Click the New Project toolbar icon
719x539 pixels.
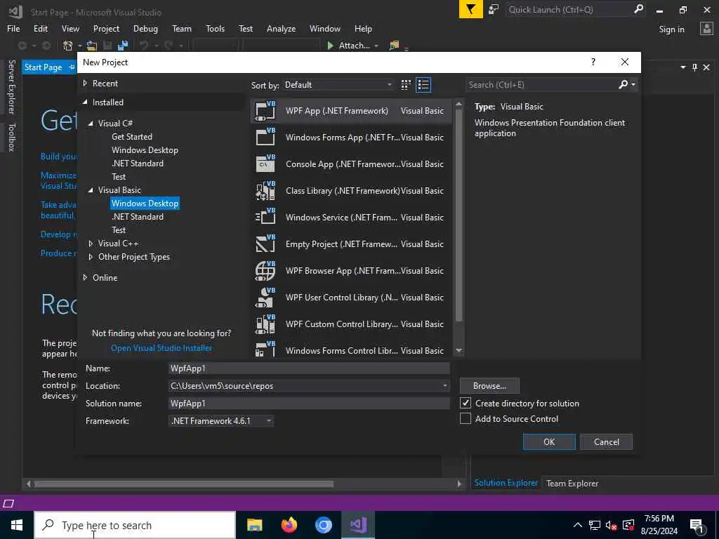click(68, 46)
